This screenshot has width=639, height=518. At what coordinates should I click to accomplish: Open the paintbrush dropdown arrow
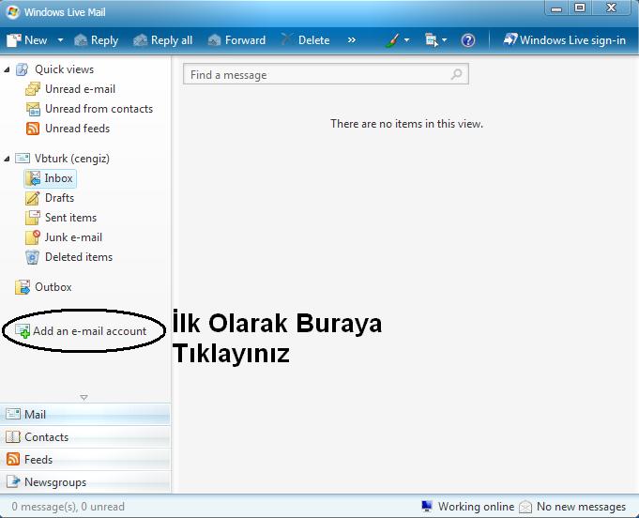[x=406, y=40]
